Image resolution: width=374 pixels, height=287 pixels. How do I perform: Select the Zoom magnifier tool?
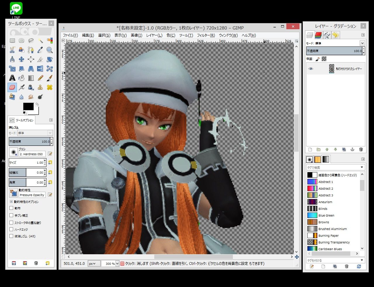pyautogui.click(x=50, y=50)
